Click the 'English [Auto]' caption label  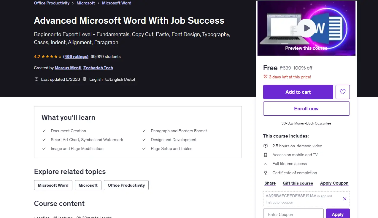click(122, 79)
